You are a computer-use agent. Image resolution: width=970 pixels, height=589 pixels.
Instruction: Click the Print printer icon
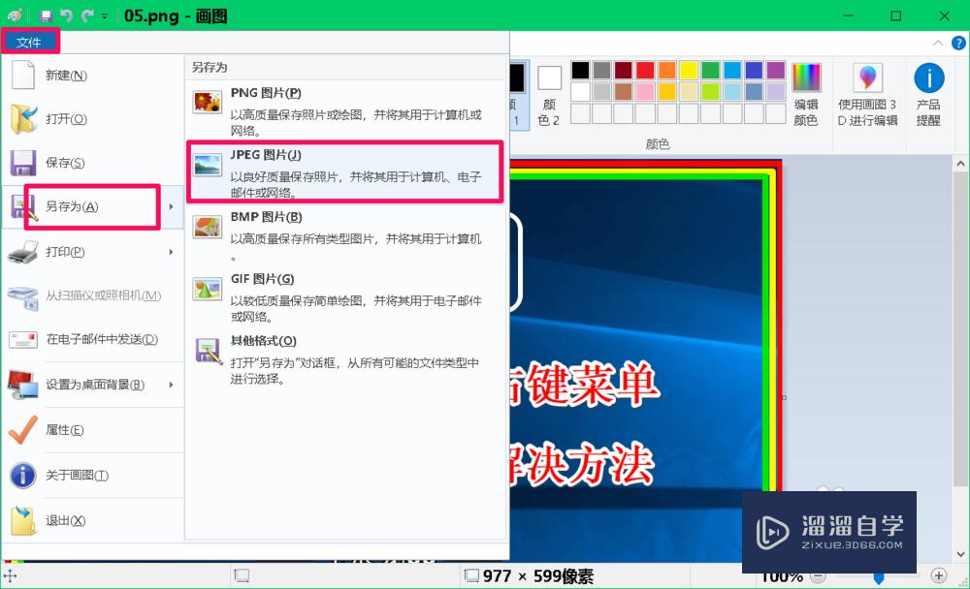point(23,252)
